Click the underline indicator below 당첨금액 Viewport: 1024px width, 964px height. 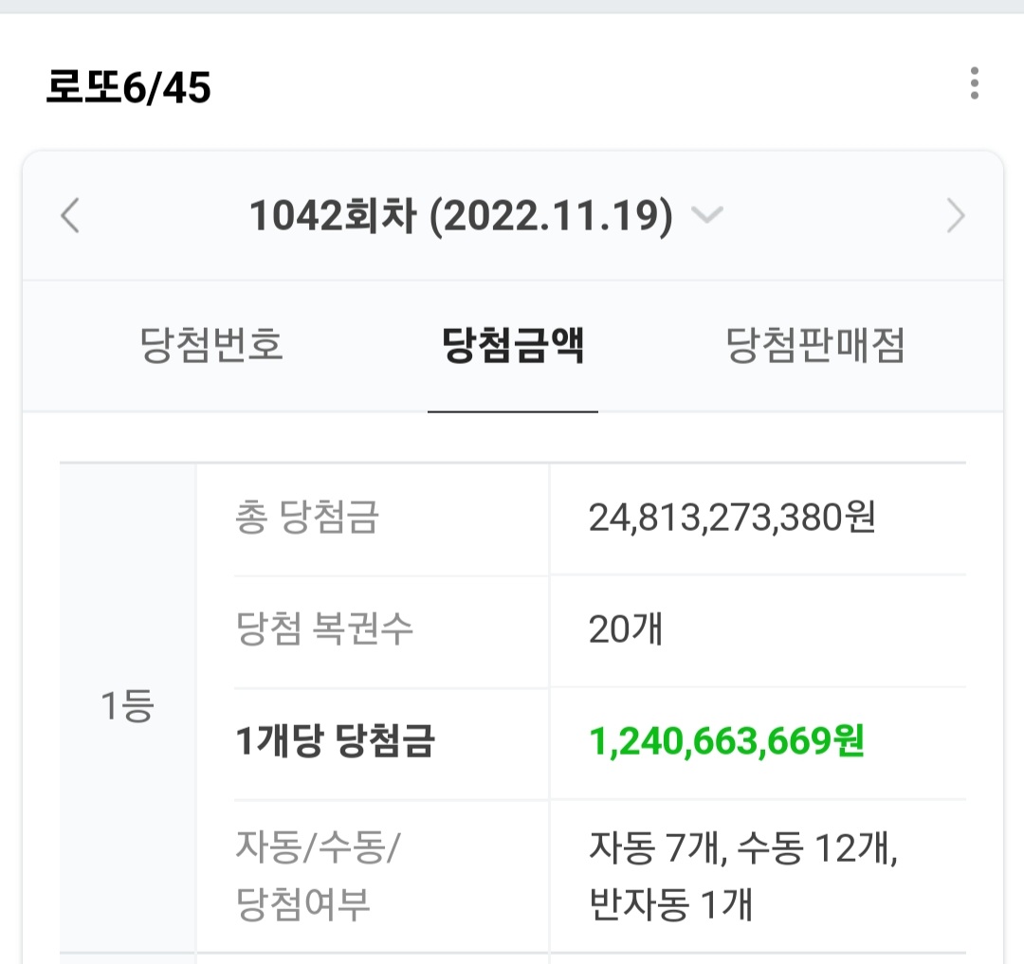point(513,411)
